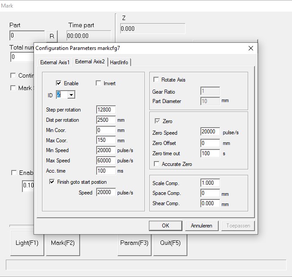Image resolution: width=292 pixels, height=277 pixels.
Task: Toggle the Invert checkbox
Action: (99, 83)
